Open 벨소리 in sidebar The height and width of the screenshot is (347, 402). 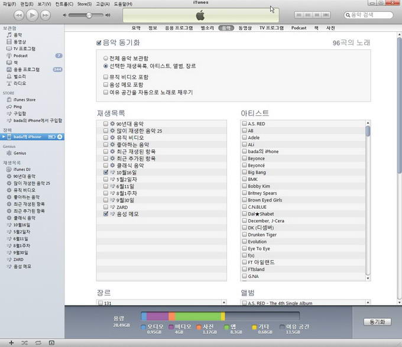click(20, 76)
